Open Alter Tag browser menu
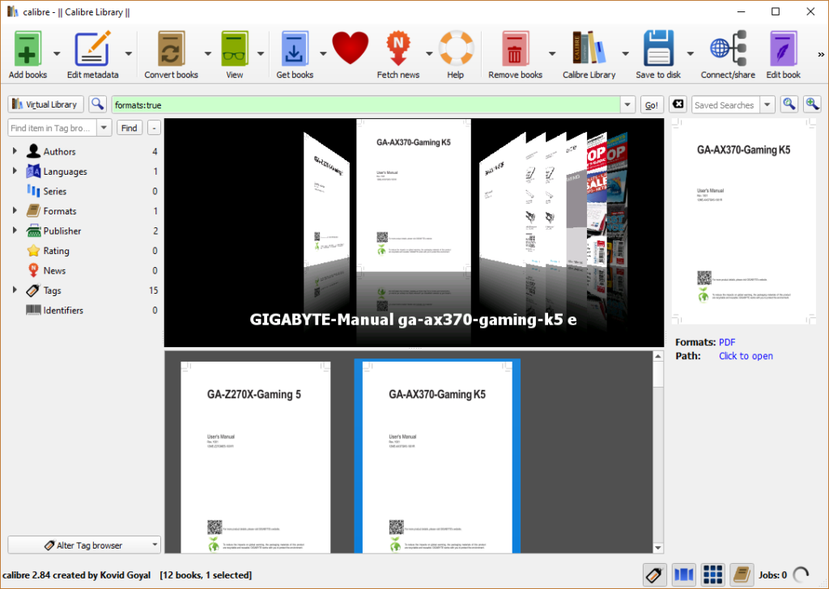Screen dimensions: 829x589 click(x=84, y=545)
